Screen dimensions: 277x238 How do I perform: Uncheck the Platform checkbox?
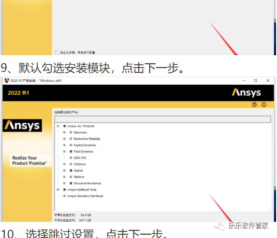71,177
